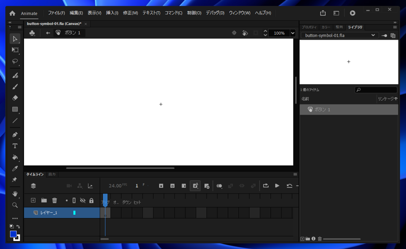
Task: Select the Rectangle tool
Action: tap(15, 109)
